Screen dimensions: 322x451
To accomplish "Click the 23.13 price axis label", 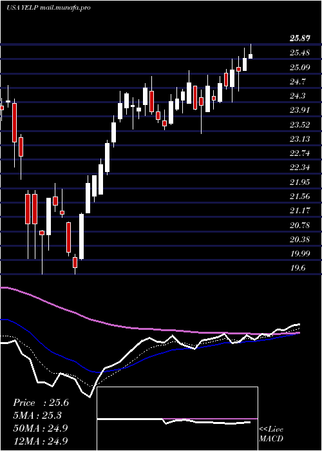I will tap(300, 139).
